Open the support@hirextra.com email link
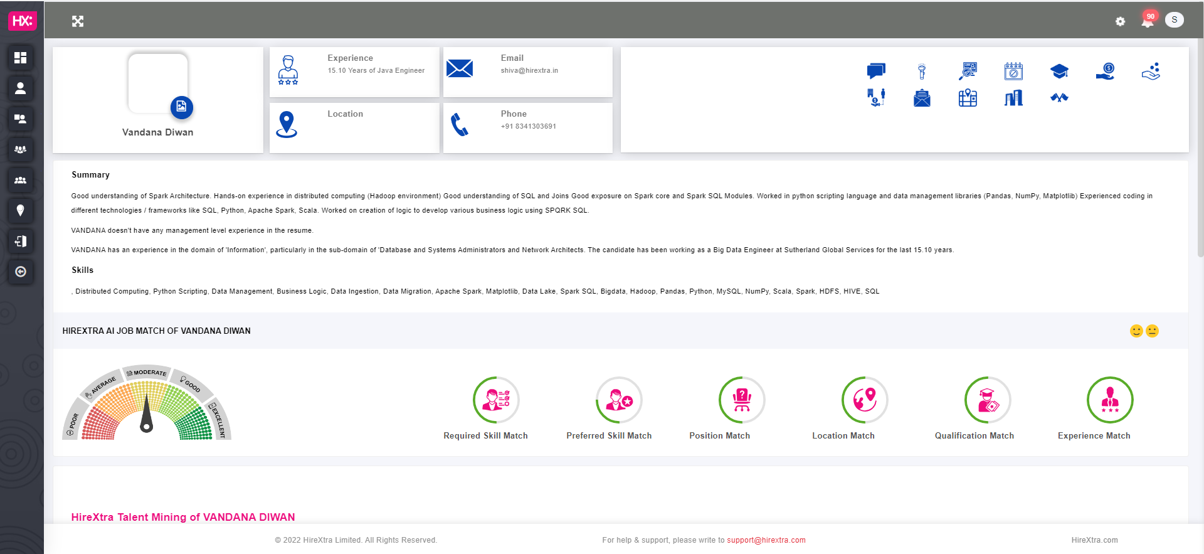Screen dimensions: 1204x554 (766, 540)
